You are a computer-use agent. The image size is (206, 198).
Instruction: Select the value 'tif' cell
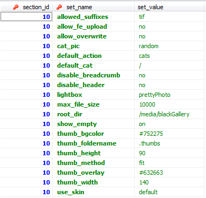coord(170,17)
